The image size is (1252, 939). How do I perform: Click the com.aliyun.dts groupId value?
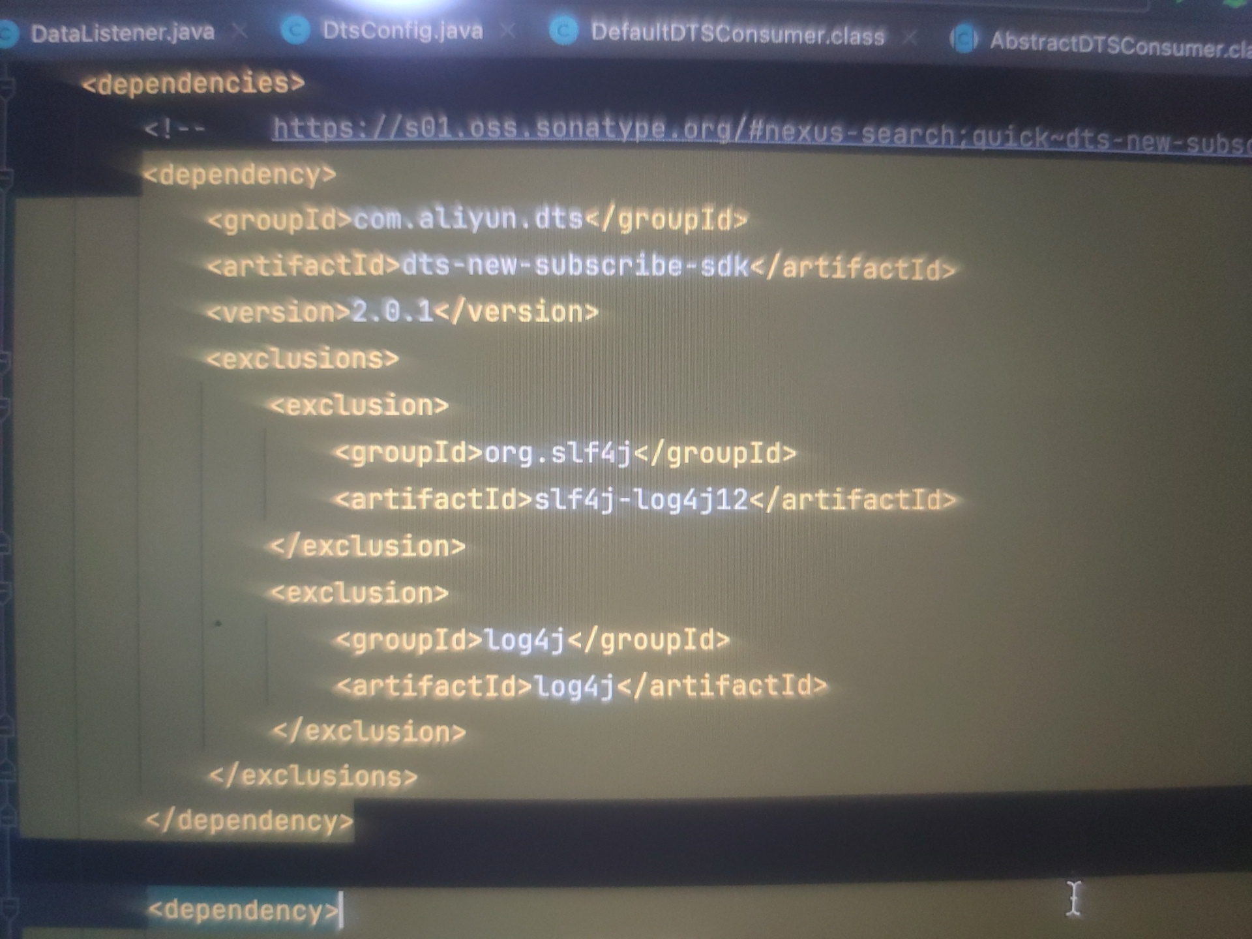pyautogui.click(x=468, y=218)
